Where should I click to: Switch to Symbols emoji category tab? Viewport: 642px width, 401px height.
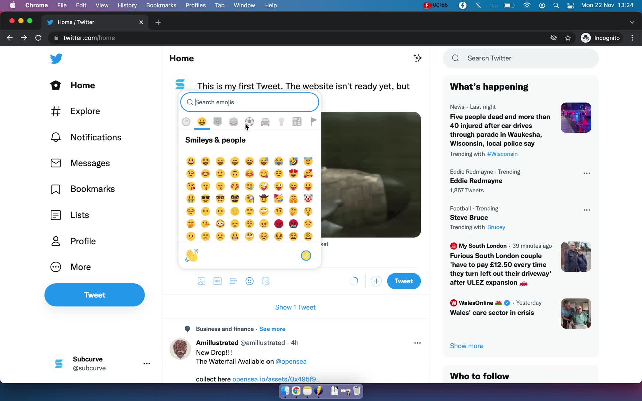click(297, 122)
